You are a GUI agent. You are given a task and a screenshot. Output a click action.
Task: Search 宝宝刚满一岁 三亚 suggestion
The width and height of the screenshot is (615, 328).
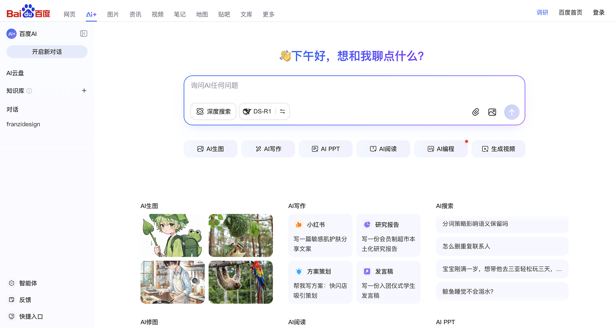point(502,269)
